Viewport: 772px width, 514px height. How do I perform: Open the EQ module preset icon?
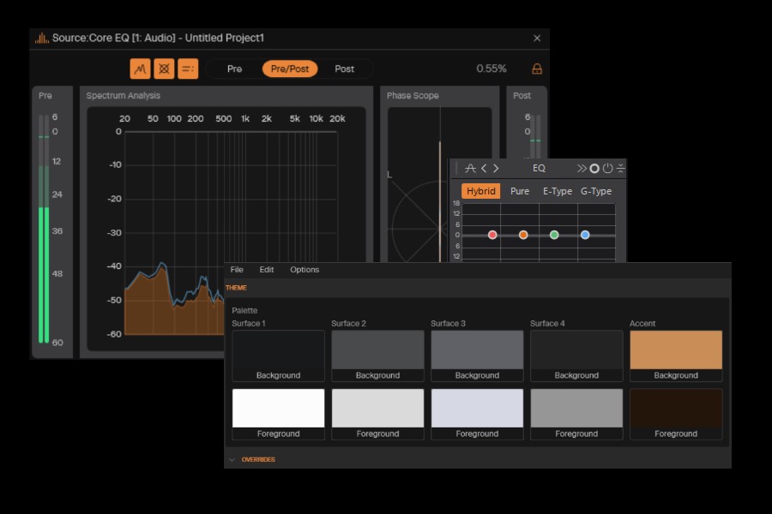[x=470, y=168]
